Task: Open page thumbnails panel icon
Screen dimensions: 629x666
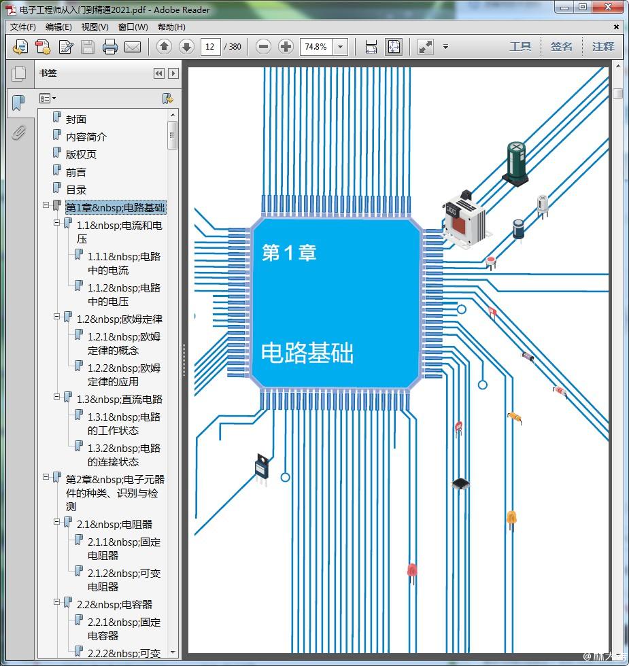Action: pyautogui.click(x=18, y=73)
